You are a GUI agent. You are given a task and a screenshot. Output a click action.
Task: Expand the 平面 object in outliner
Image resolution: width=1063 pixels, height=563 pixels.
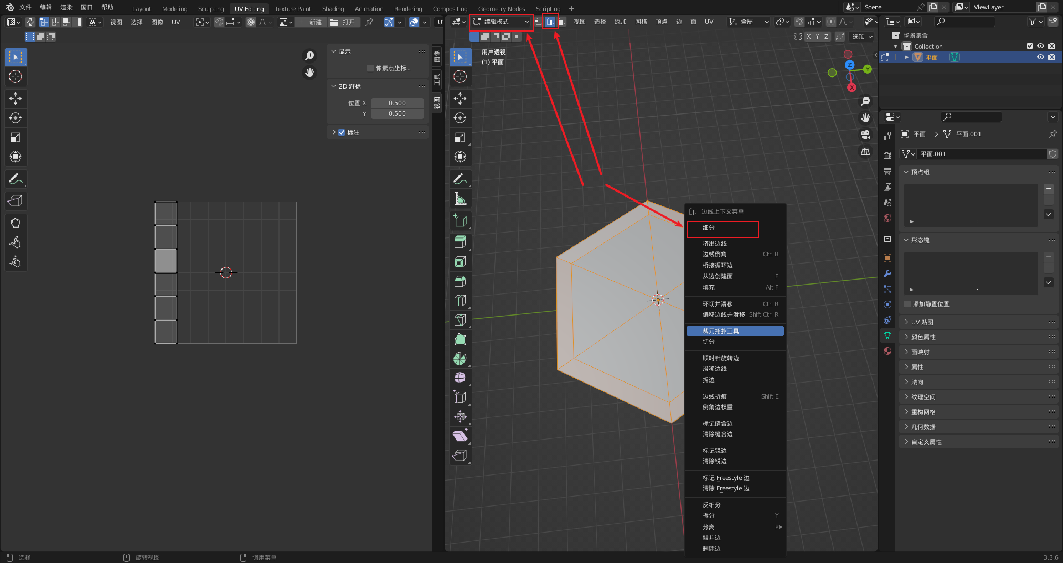[906, 57]
